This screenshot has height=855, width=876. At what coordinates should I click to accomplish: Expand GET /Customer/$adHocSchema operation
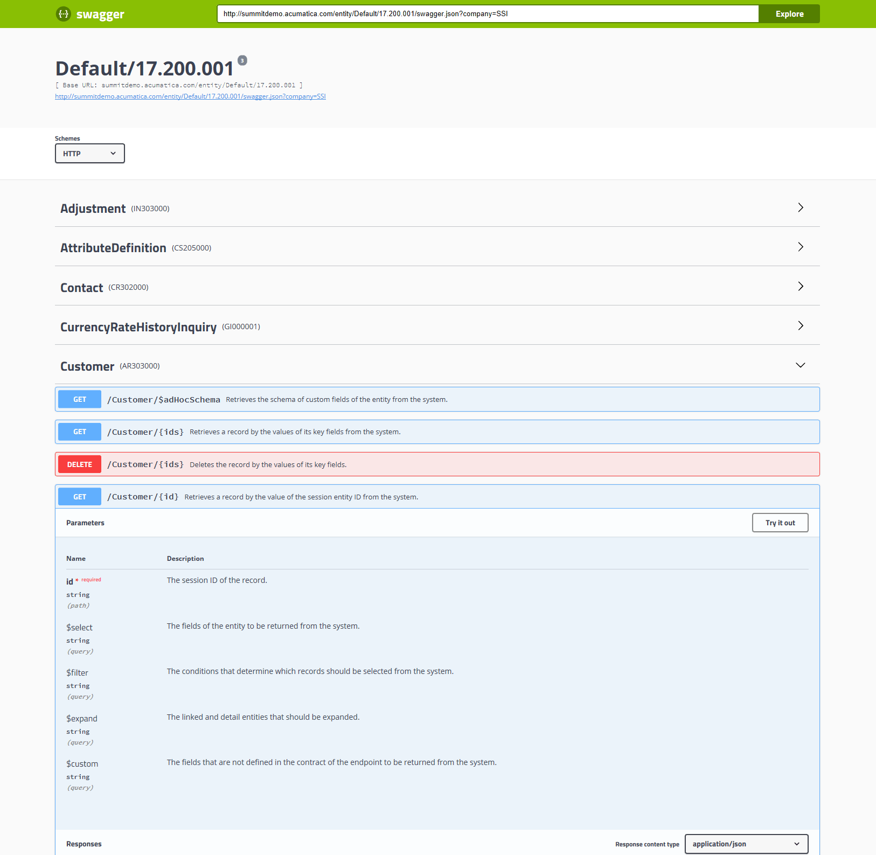click(437, 399)
